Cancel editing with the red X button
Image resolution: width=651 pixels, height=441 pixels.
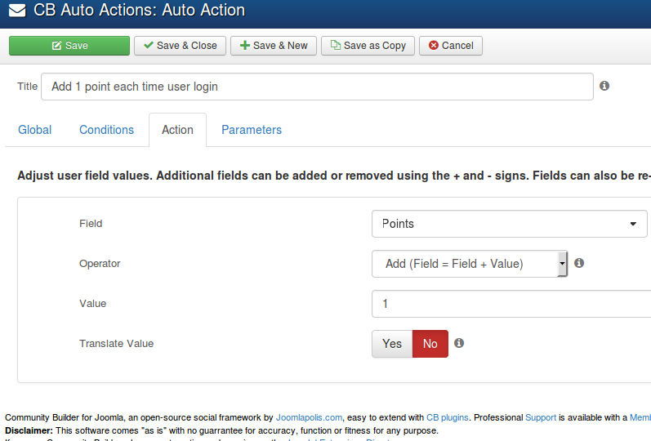(x=451, y=46)
